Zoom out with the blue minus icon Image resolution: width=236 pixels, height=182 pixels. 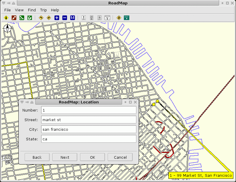click(x=65, y=18)
